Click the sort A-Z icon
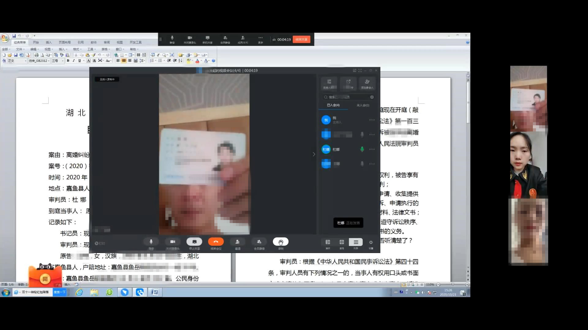Viewport: 588px width, 330px height. (x=180, y=61)
